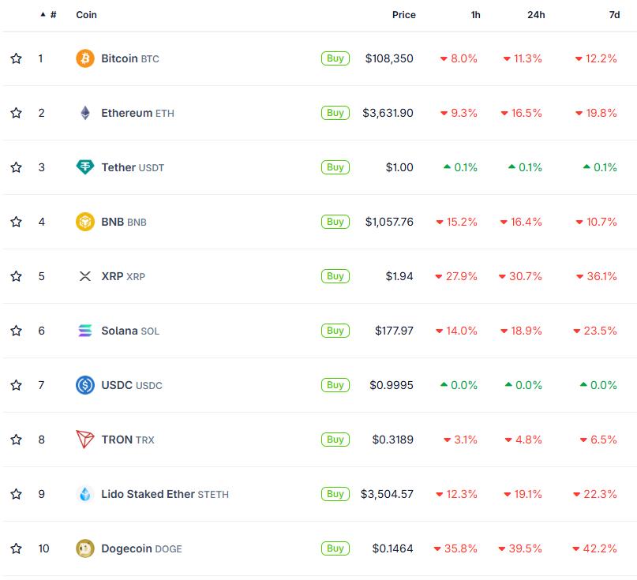
Task: Click the Dogecoin logo icon
Action: [x=84, y=548]
